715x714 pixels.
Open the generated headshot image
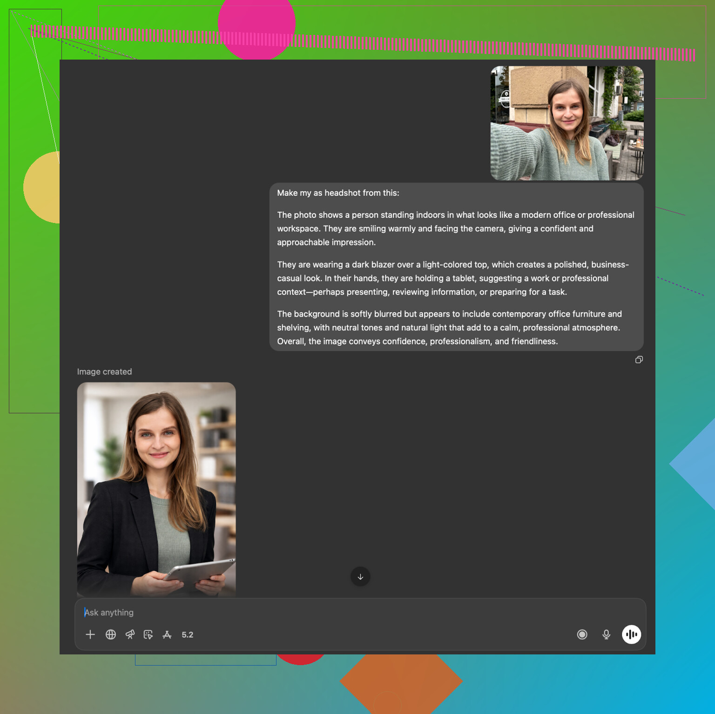pos(156,489)
